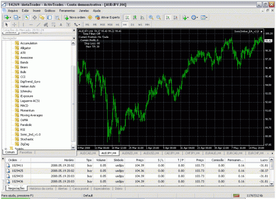Switch chart to Candlesticks mode
The image size is (276, 199).
pyautogui.click(x=135, y=17)
